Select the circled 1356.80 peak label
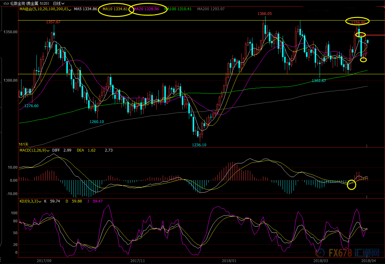 358,22
